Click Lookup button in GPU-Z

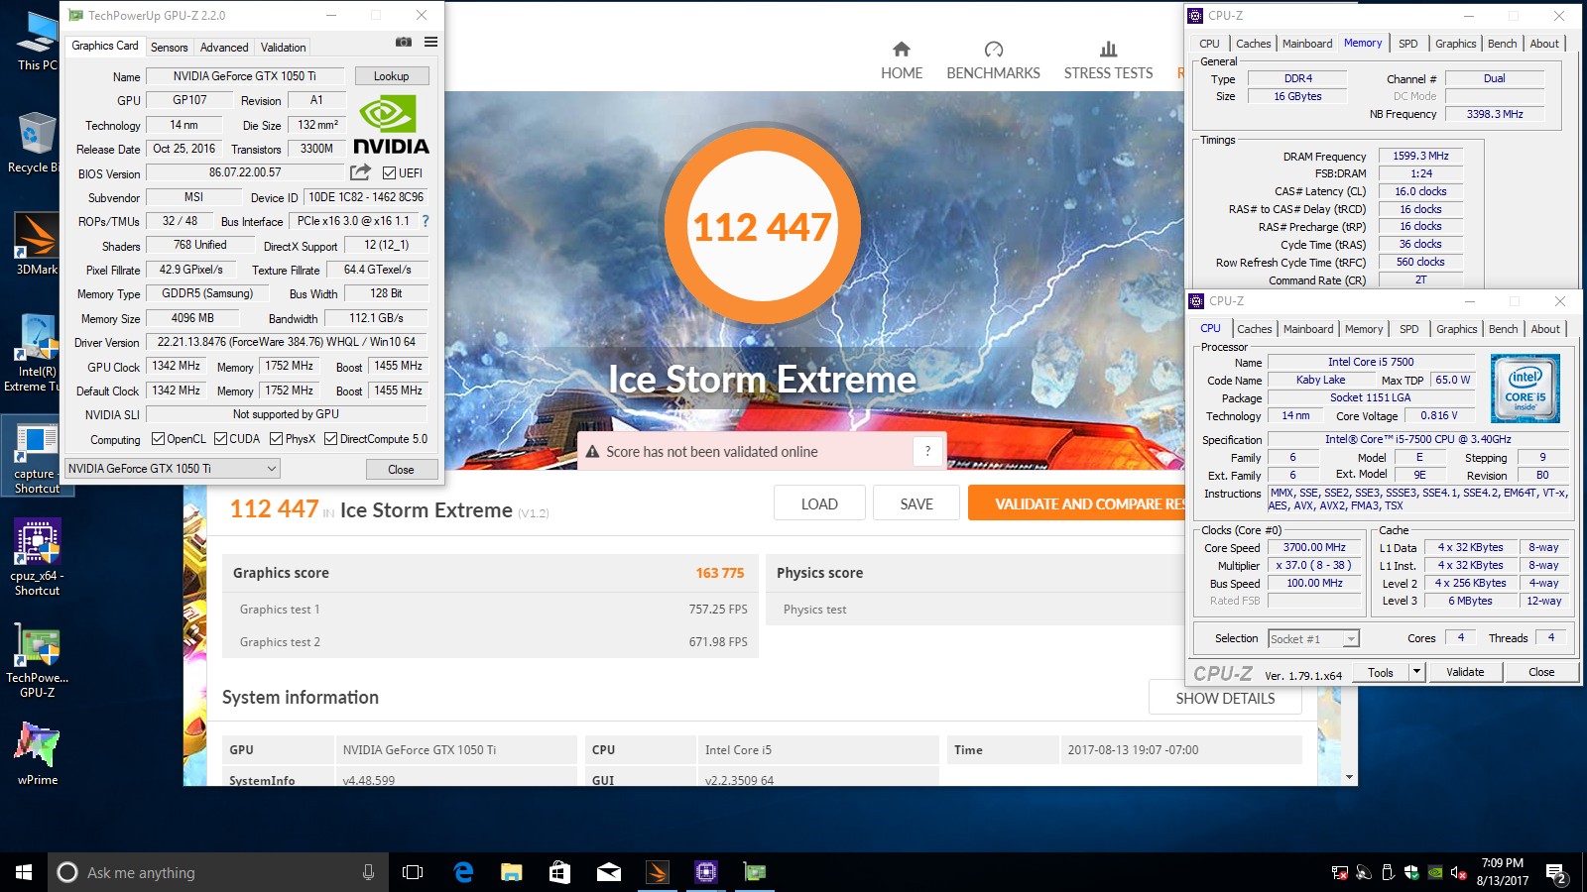[x=391, y=76]
